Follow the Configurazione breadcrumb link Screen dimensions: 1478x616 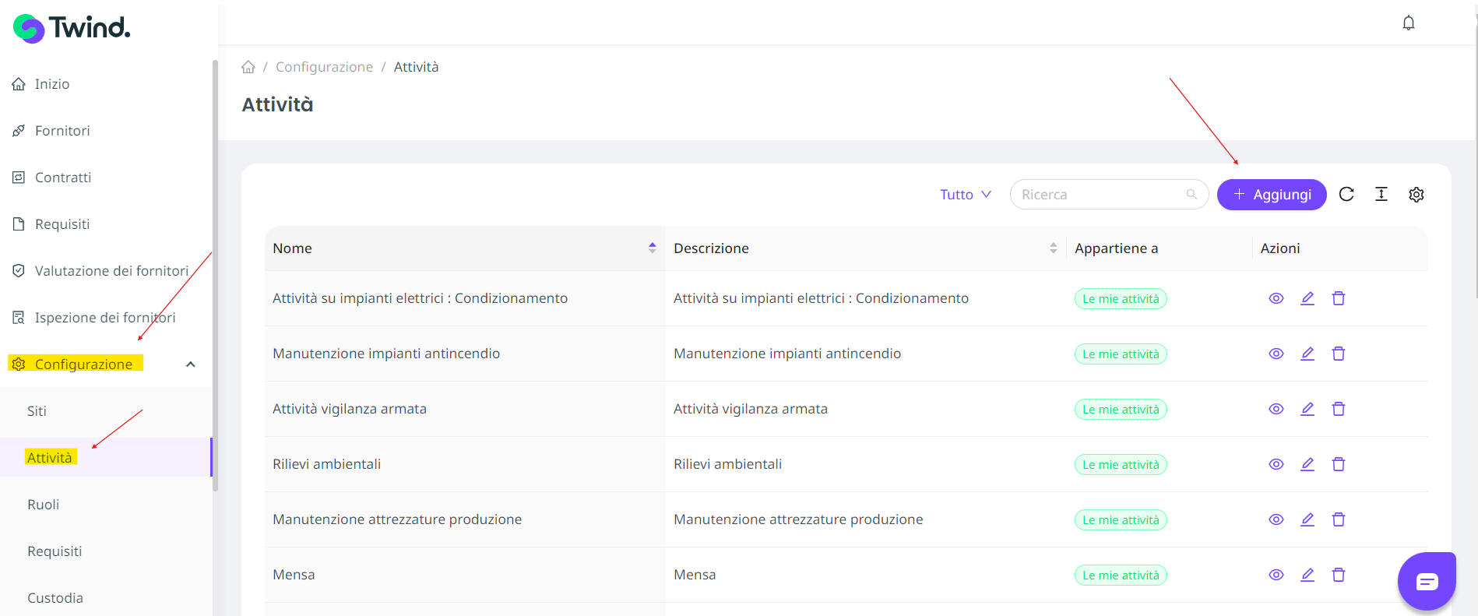click(324, 67)
